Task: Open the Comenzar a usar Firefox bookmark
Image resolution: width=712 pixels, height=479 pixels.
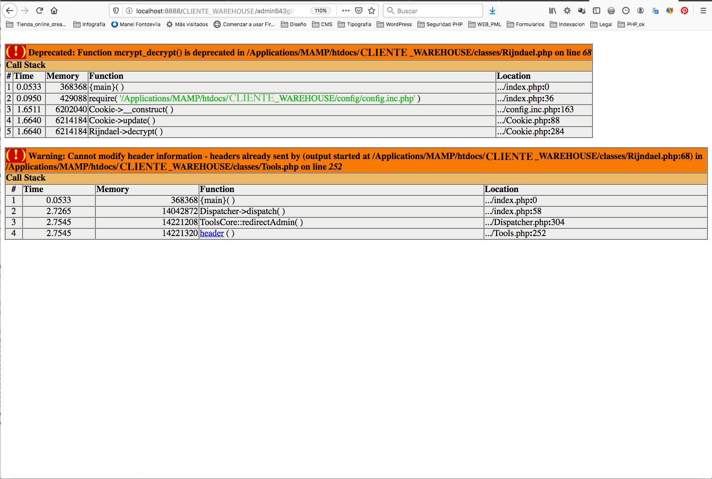Action: coord(244,24)
